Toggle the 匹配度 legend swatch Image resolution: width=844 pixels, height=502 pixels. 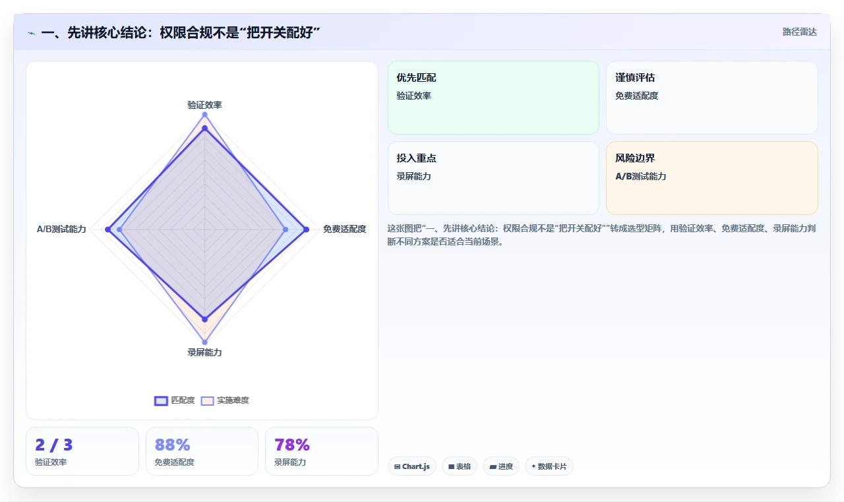point(162,400)
